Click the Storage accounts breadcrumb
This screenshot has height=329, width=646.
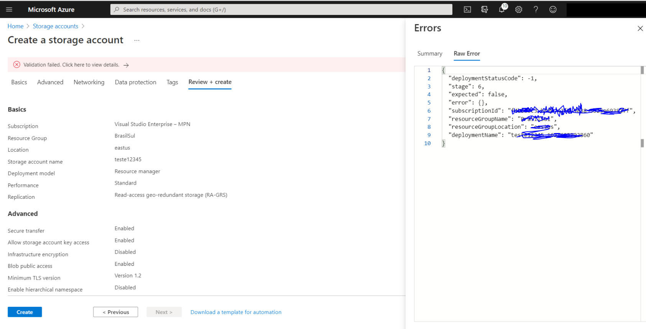(x=56, y=26)
